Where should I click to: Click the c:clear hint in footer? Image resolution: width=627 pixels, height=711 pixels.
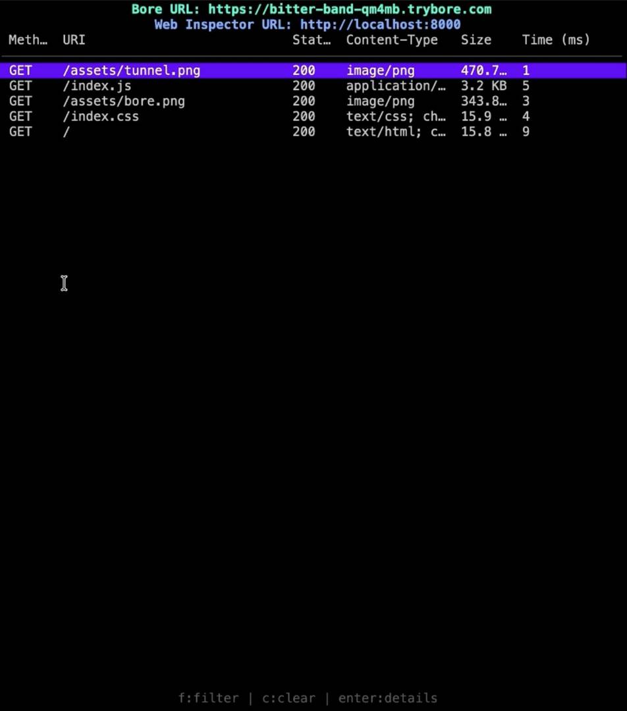coord(288,698)
